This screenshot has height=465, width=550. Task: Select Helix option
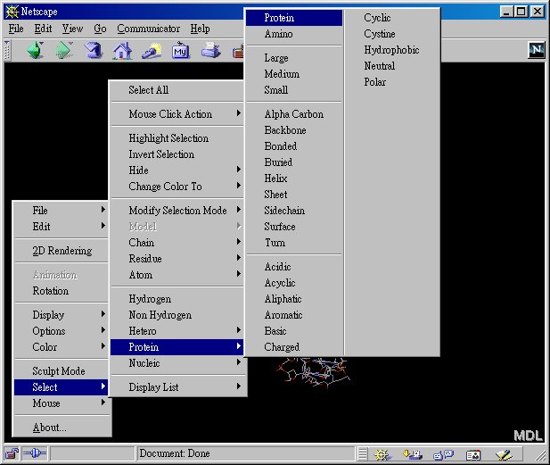pos(294,179)
